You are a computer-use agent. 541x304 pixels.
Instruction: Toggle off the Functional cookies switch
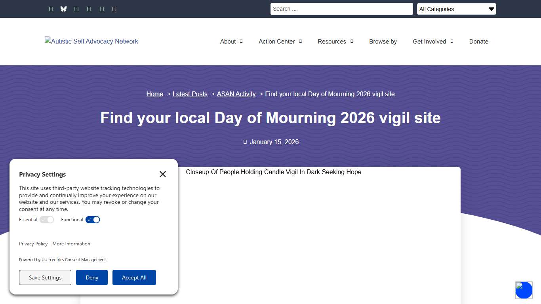(93, 220)
